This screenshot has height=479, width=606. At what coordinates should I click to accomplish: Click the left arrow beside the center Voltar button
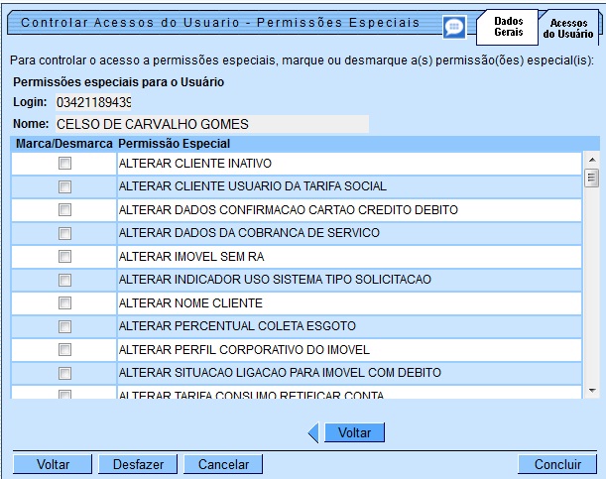[x=313, y=432]
